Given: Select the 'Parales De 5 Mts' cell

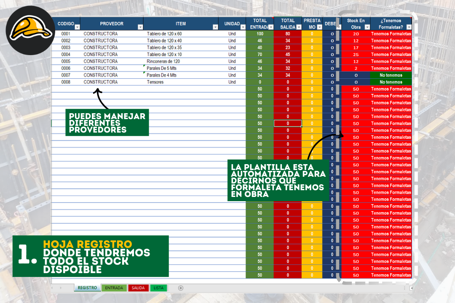Looking at the screenshot, I should click(181, 68).
